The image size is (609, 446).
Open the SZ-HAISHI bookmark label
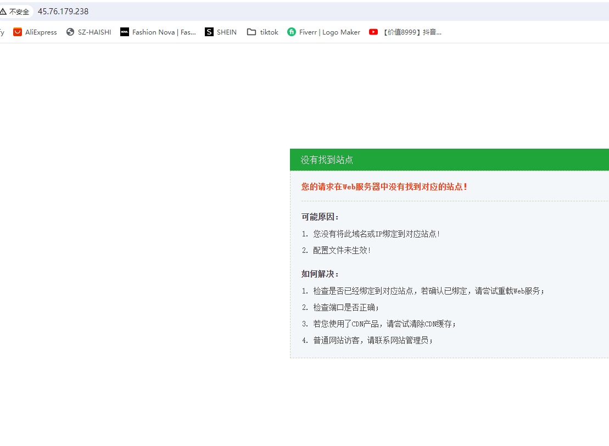pyautogui.click(x=94, y=32)
